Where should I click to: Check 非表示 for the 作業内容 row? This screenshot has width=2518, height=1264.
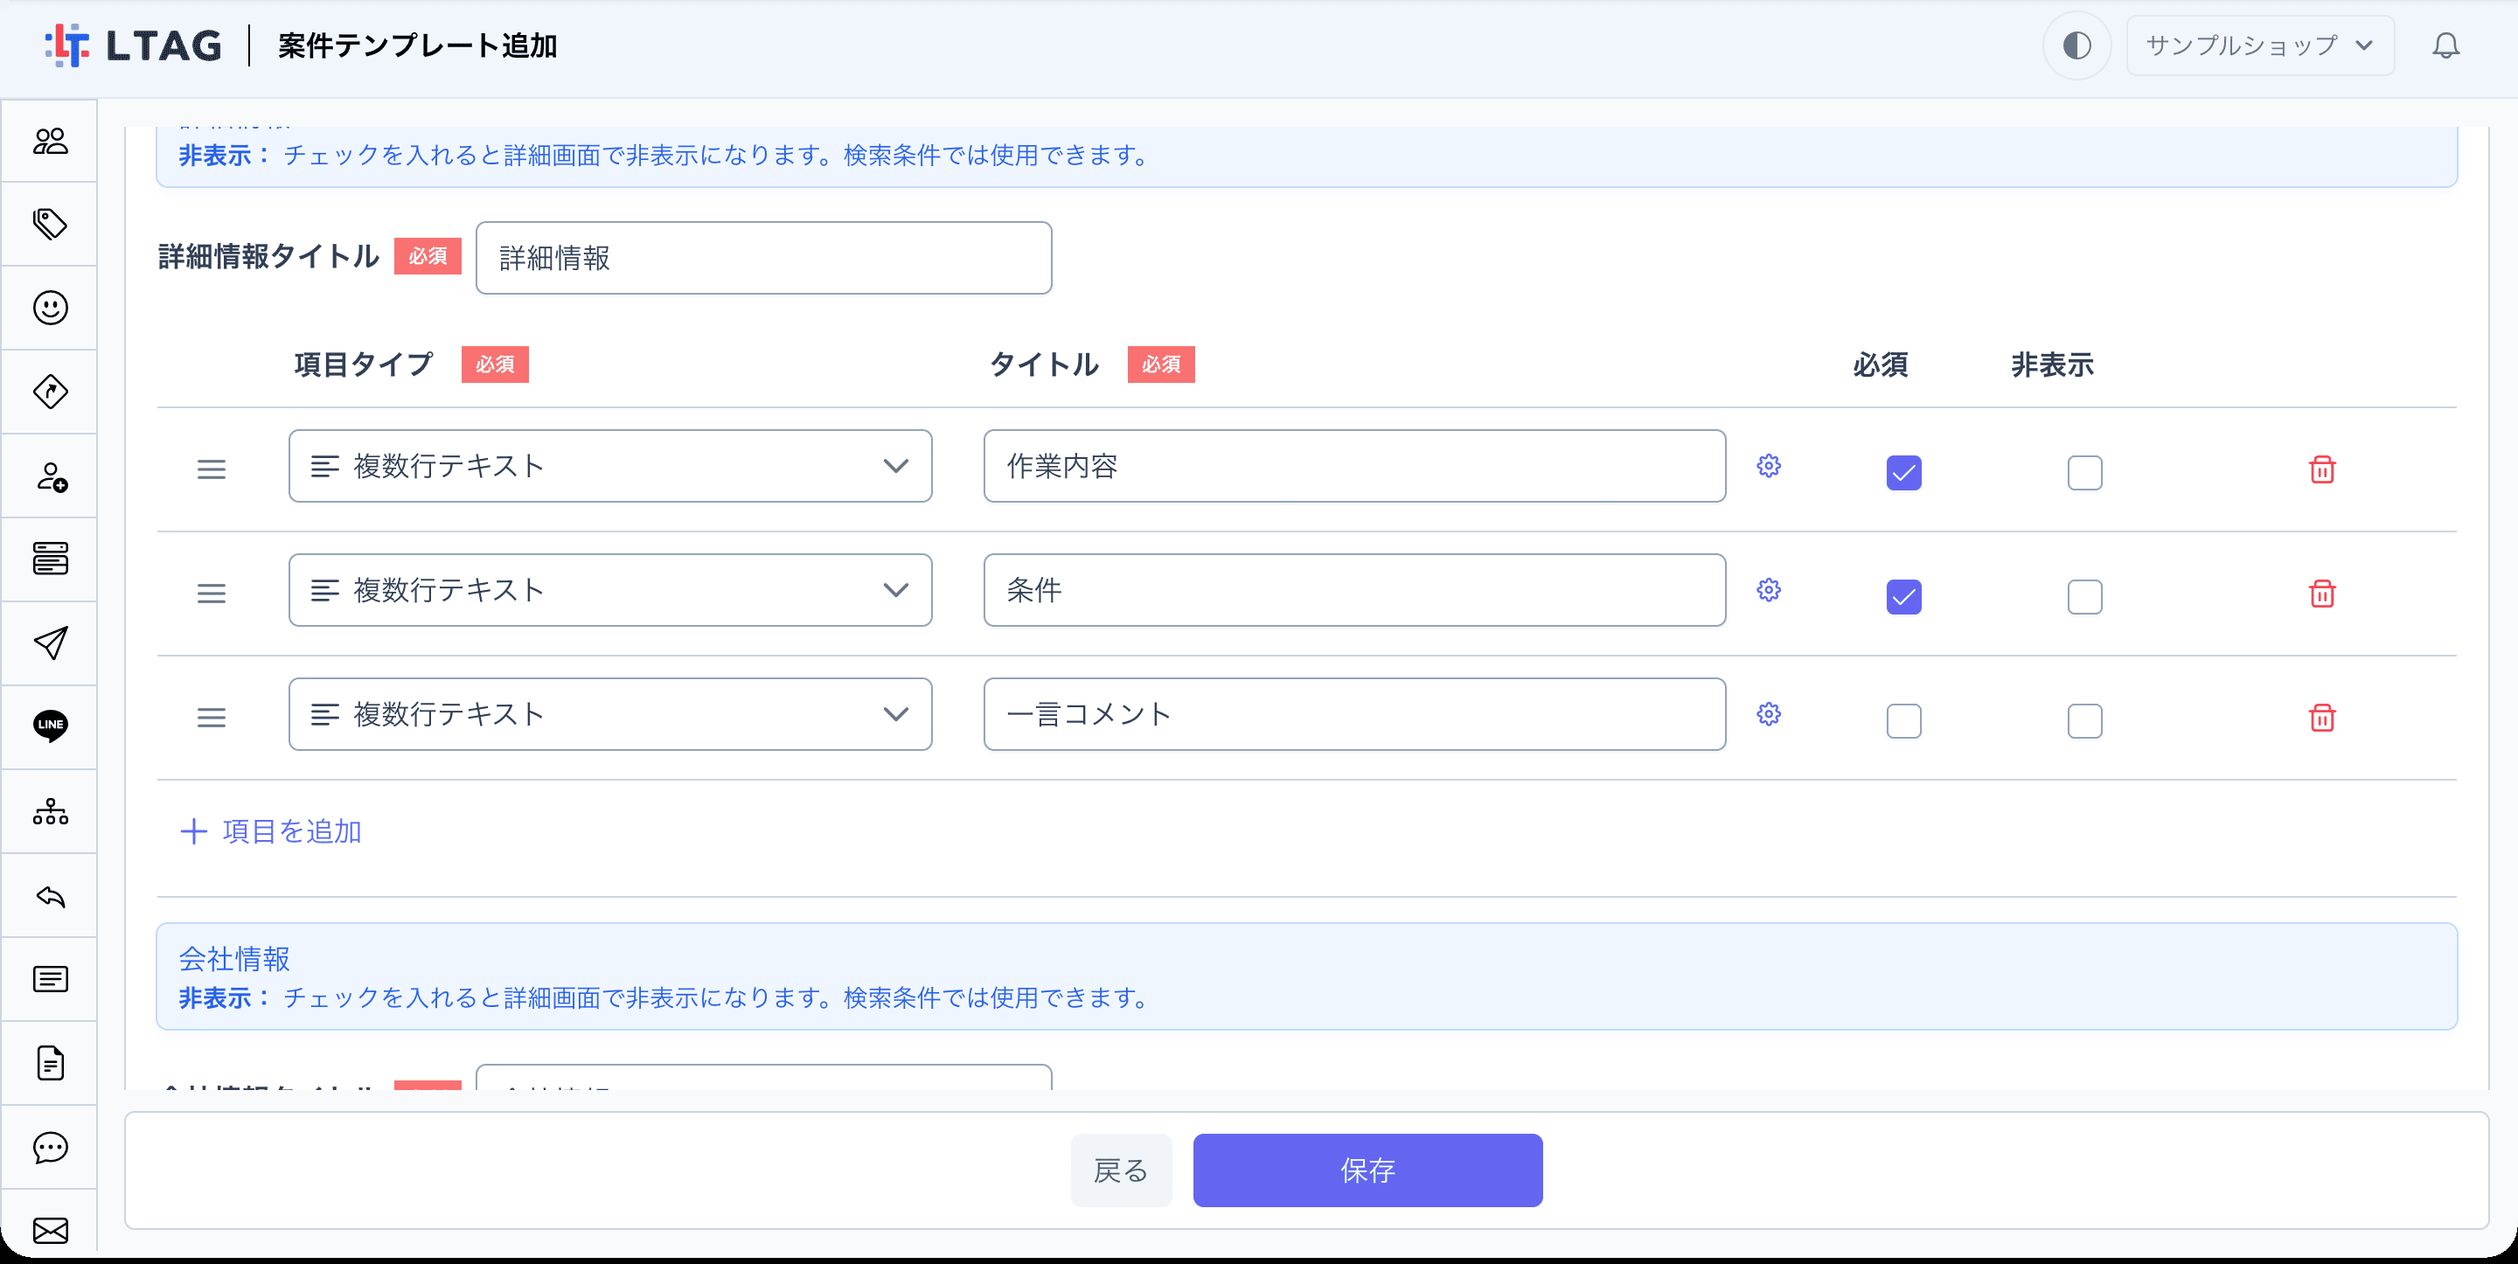point(2084,473)
